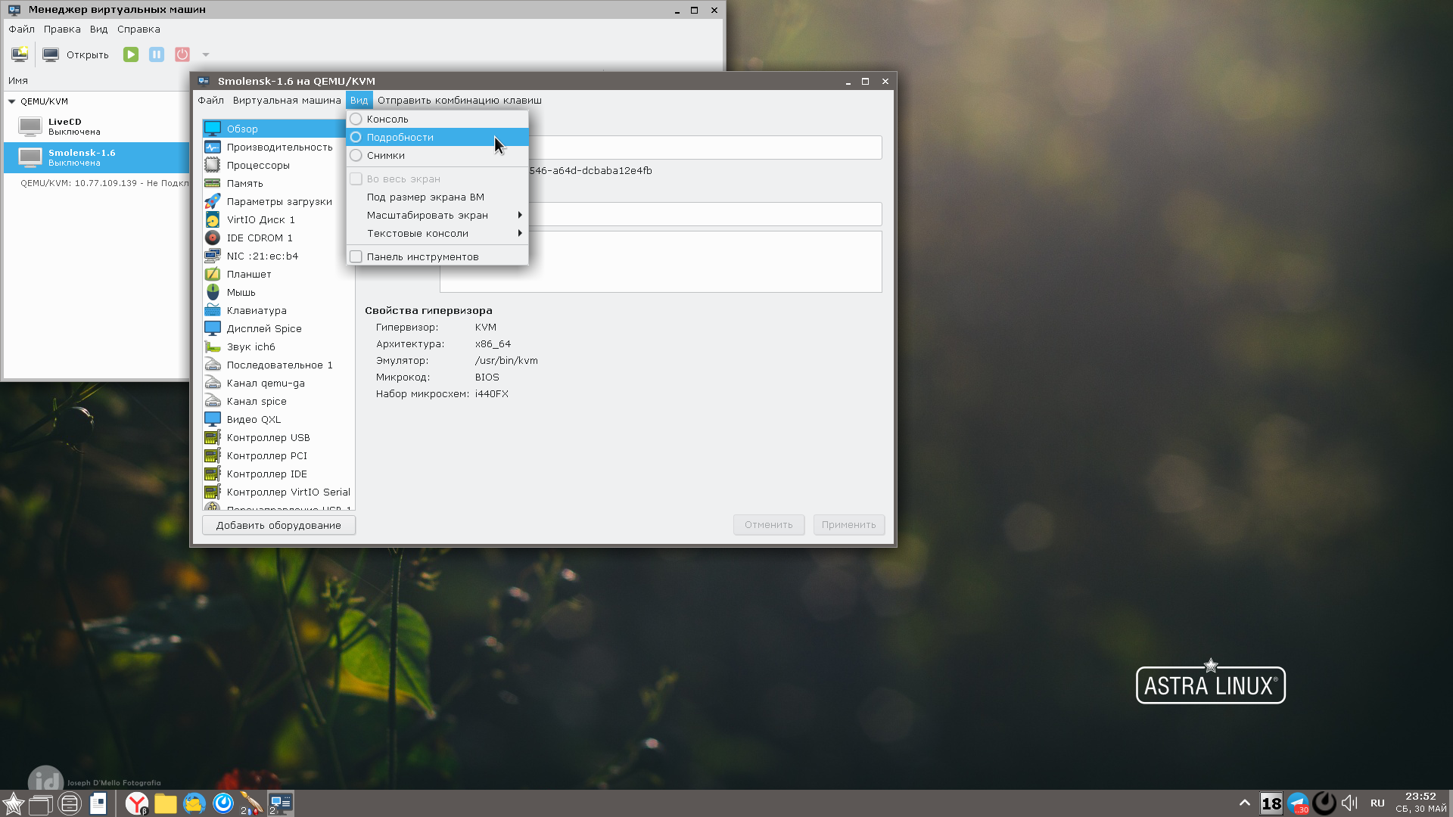Open shutdown options dropdown arrow in manager toolbar
Screen dimensions: 1453x817
click(x=205, y=54)
